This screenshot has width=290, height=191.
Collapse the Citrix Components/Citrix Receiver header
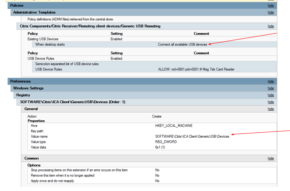(x=147, y=26)
